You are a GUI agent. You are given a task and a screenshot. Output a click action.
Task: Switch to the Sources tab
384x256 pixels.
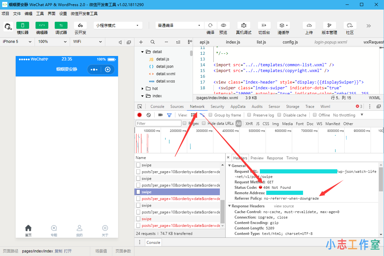[178, 106]
